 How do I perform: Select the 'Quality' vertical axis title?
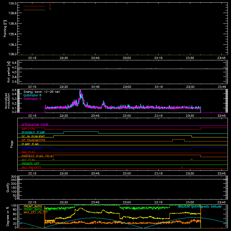pos(8,187)
